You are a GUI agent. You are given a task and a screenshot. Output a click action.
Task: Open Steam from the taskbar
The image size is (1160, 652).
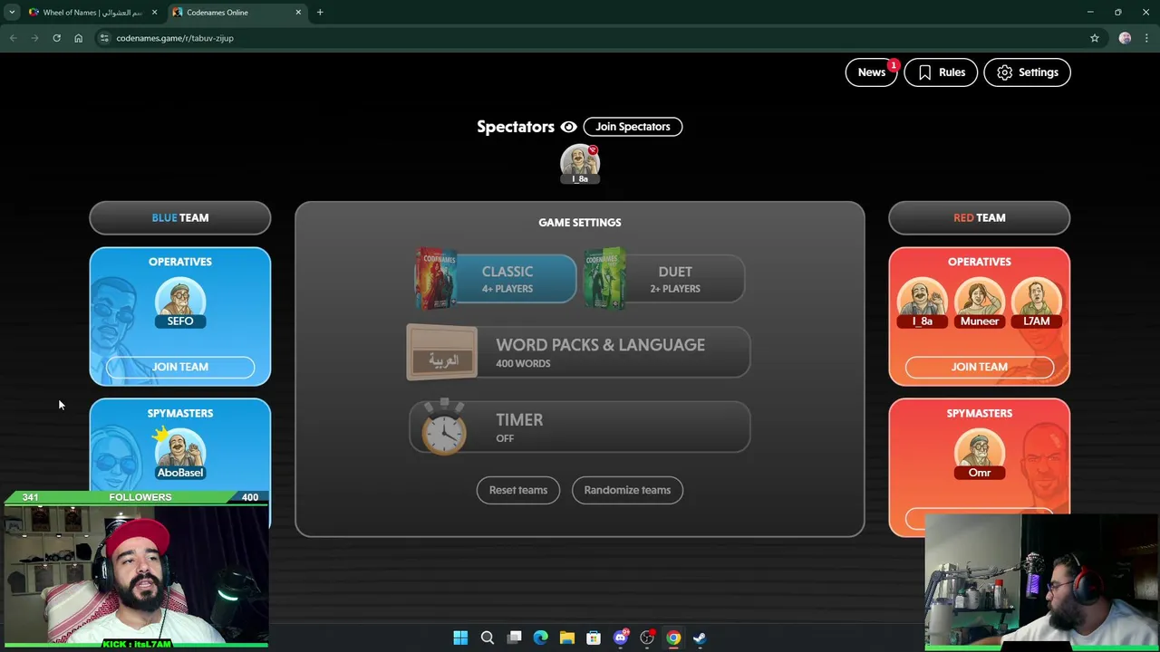coord(700,638)
